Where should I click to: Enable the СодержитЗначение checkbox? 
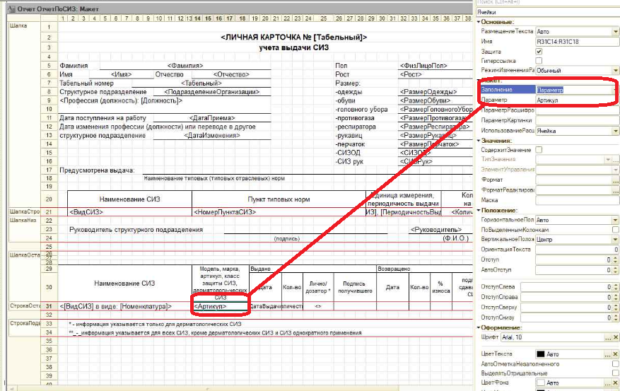point(539,150)
